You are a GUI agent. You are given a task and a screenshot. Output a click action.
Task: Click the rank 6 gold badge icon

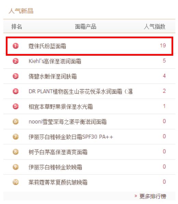(15, 122)
